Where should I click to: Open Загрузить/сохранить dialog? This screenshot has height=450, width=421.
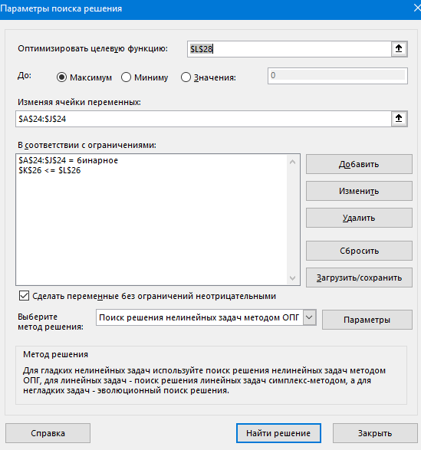(359, 278)
